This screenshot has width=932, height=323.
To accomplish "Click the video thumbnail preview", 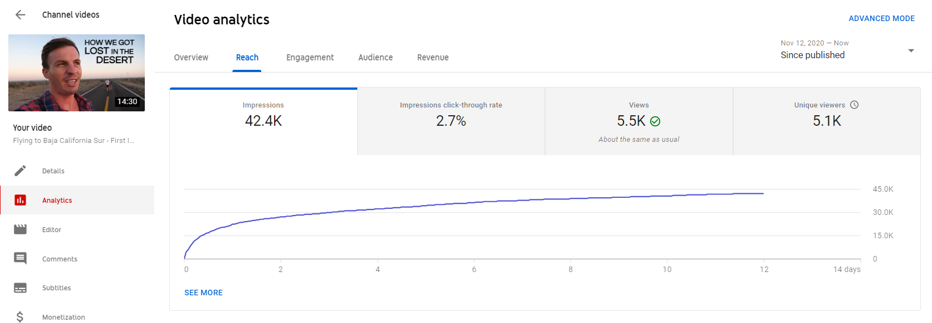I will point(77,73).
